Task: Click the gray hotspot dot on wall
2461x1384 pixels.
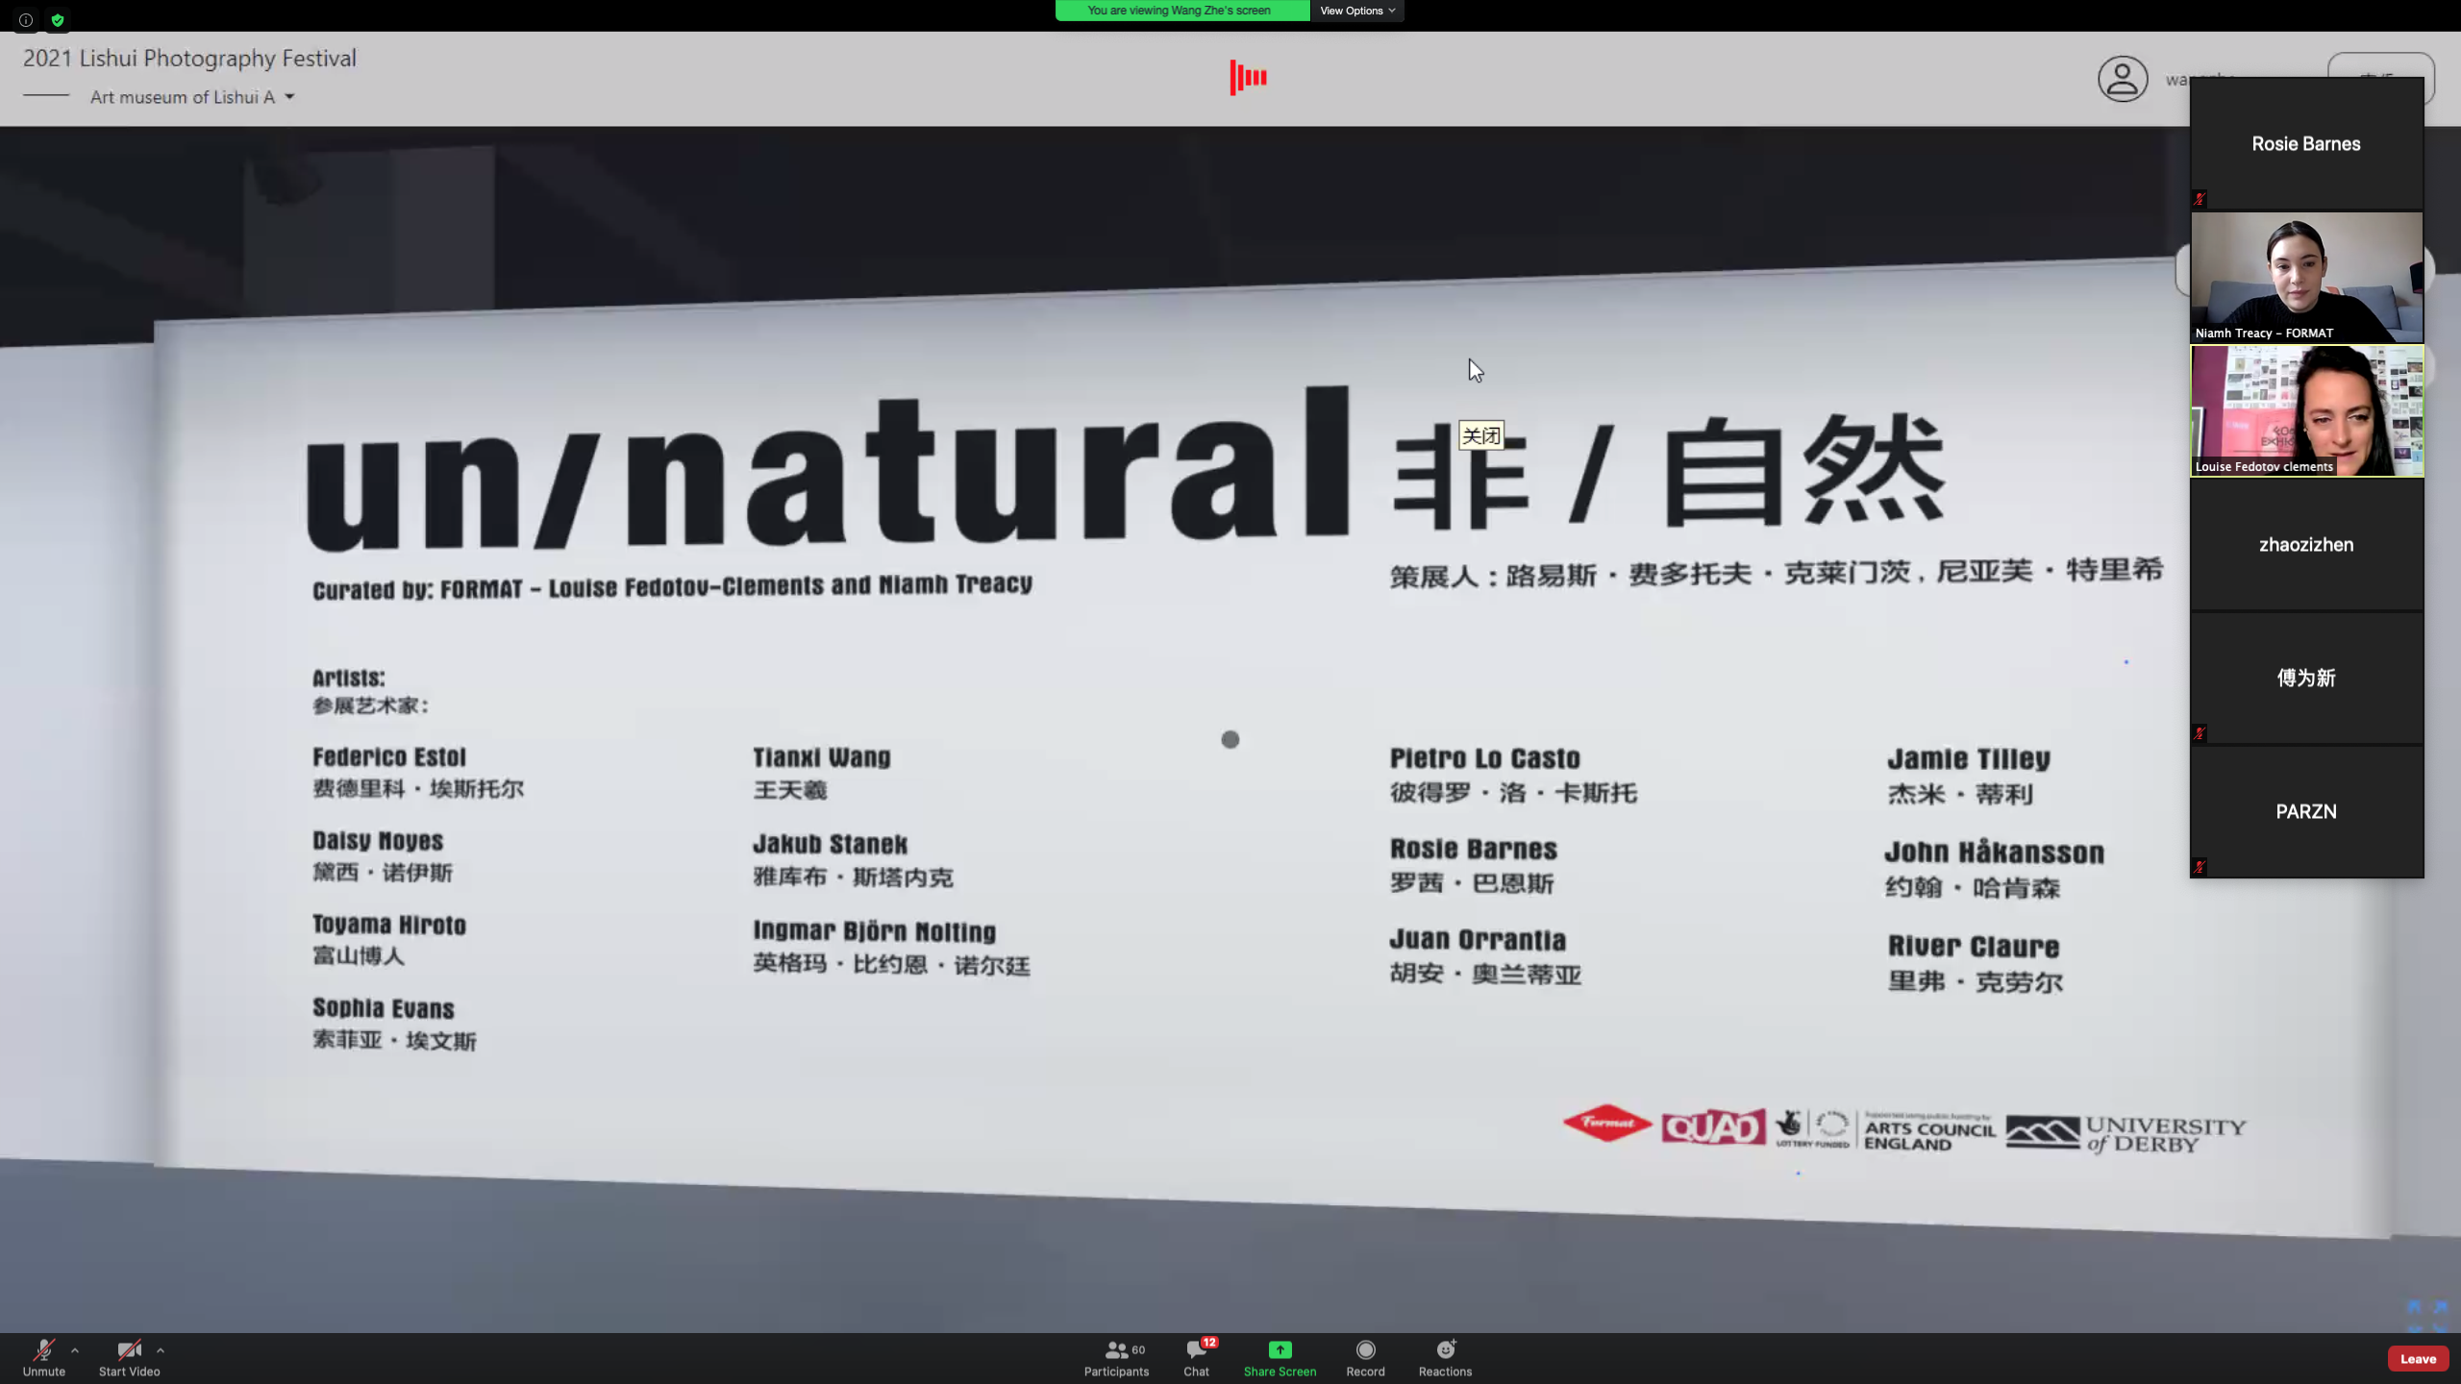Action: tap(1230, 739)
